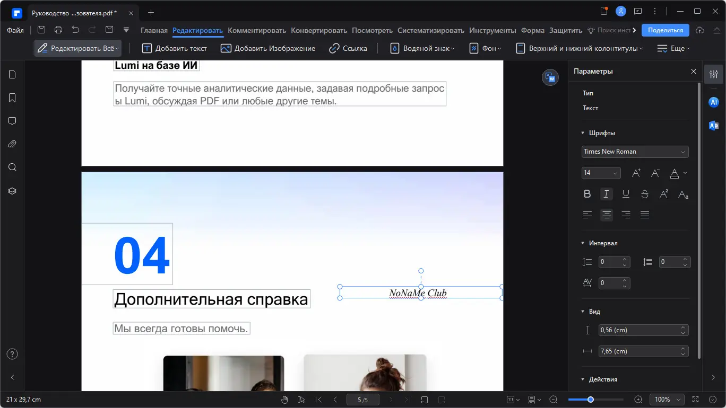The height and width of the screenshot is (408, 726).
Task: Select the Hand tool in status bar
Action: 284,400
